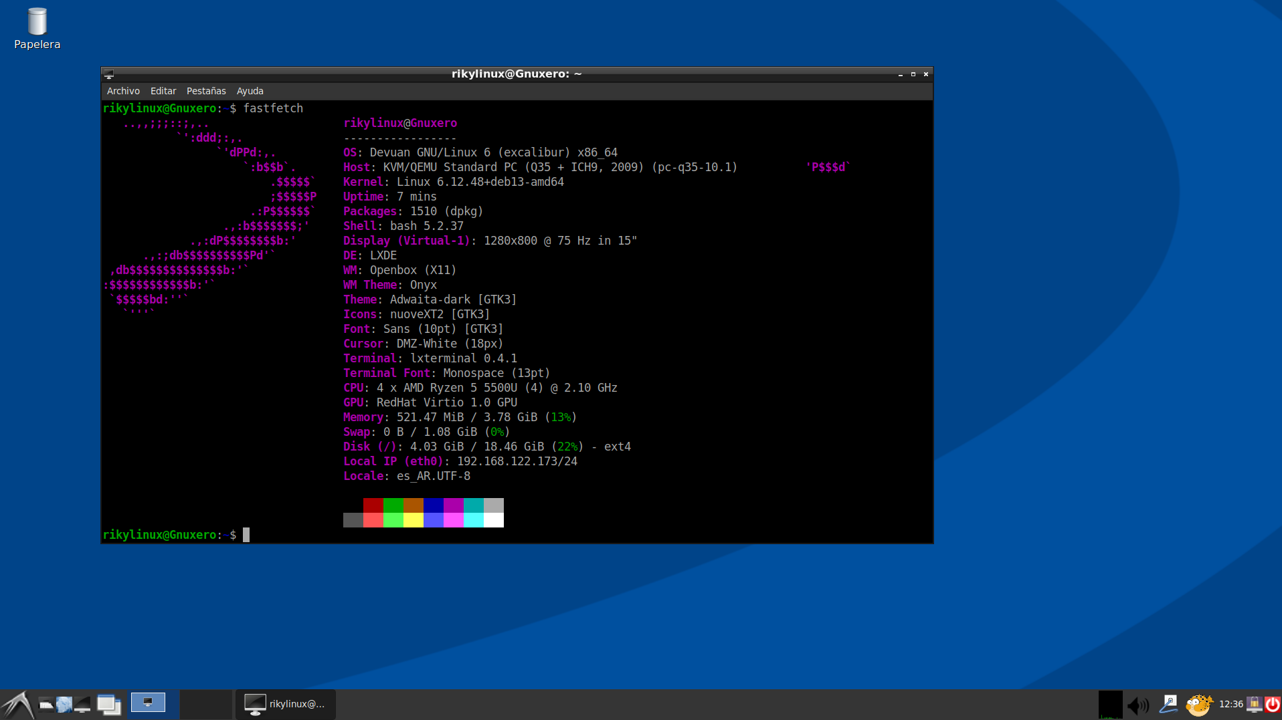This screenshot has width=1282, height=720.
Task: Click the wired network connection icon
Action: tap(1168, 704)
